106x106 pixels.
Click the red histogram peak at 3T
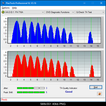click(18, 66)
